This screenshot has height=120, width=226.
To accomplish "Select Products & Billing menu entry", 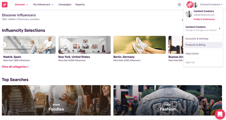I will pyautogui.click(x=203, y=45).
